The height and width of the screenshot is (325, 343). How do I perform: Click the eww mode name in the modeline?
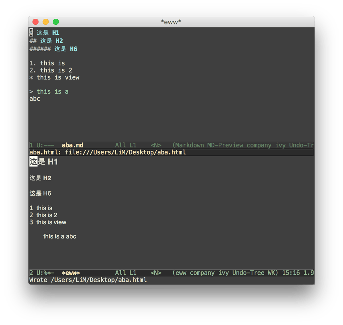(x=181, y=273)
